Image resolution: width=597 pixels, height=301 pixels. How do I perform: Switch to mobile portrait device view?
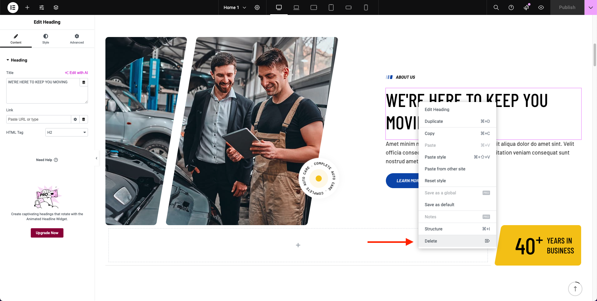click(366, 7)
